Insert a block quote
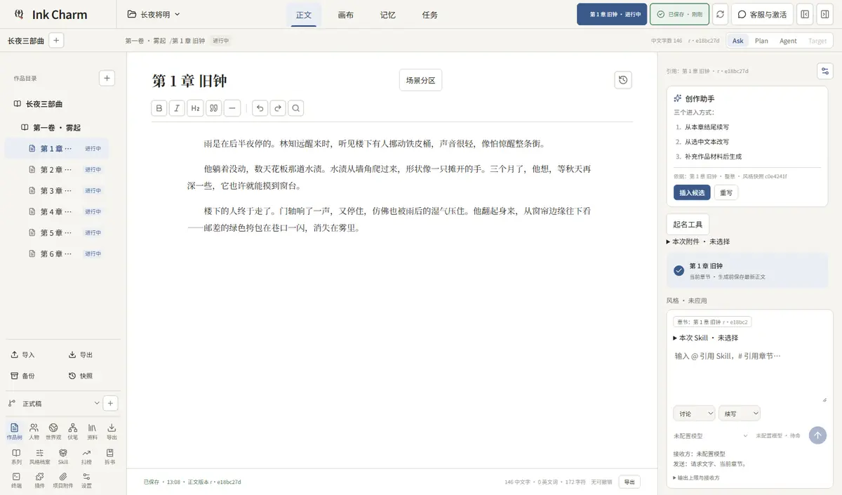 (x=214, y=108)
